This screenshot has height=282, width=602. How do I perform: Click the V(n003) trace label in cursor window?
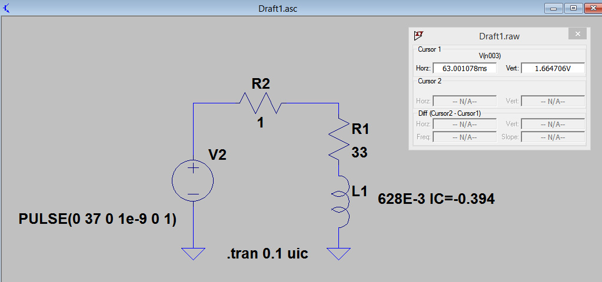click(490, 56)
